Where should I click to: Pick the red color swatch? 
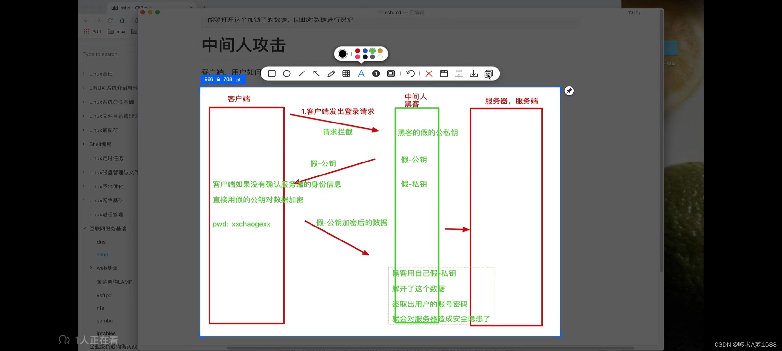(x=357, y=51)
